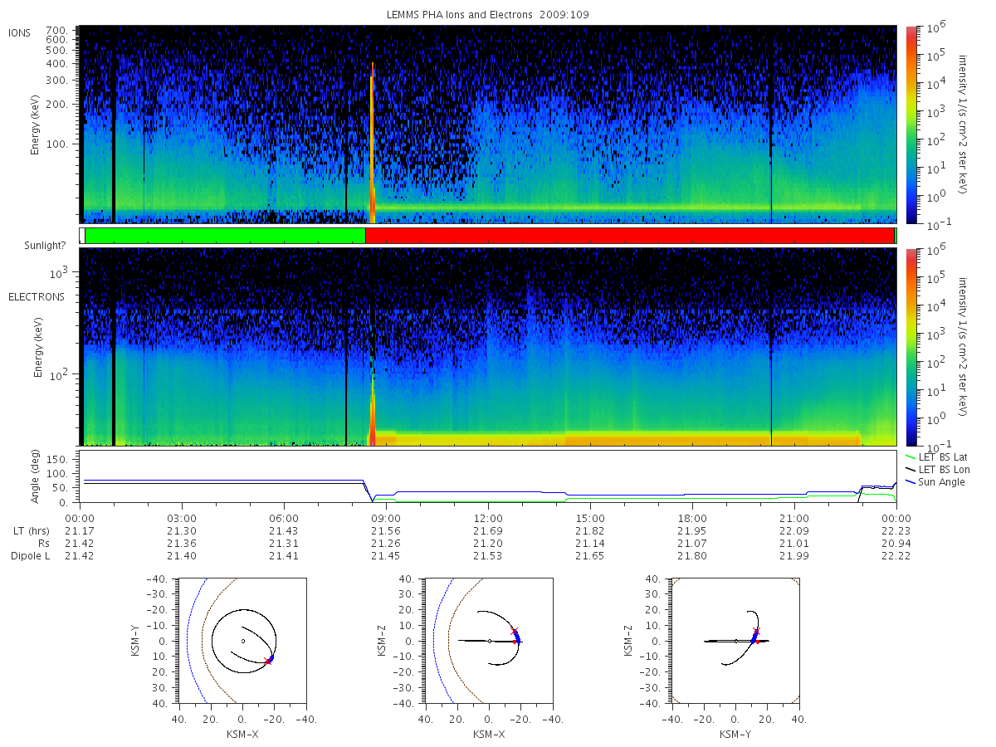Click the Dipole L row label
996x747 pixels.
click(30, 556)
